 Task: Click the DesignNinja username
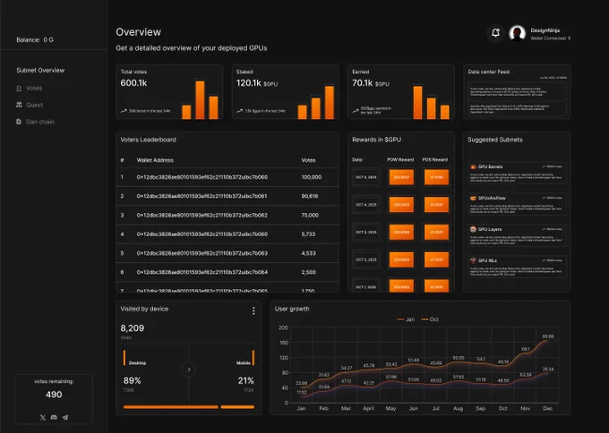[x=545, y=30]
